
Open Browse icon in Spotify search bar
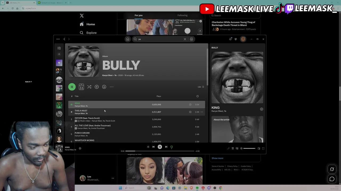click(x=191, y=39)
